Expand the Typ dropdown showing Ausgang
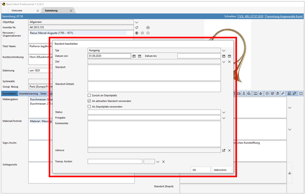 (x=224, y=50)
